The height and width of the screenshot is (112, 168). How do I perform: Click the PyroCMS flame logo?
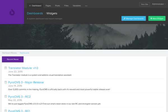[12, 12]
